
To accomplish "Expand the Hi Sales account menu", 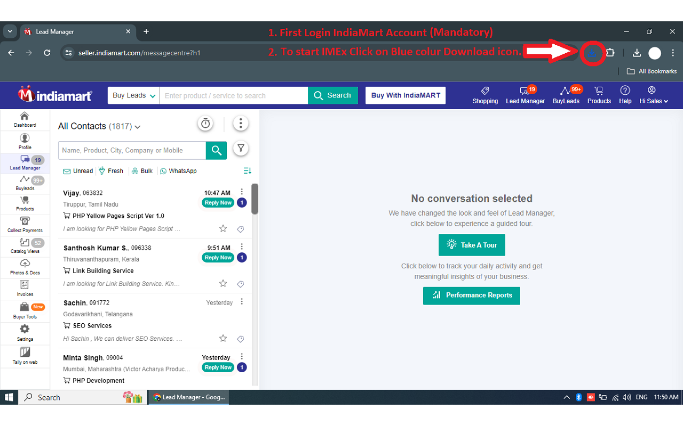I will pyautogui.click(x=653, y=95).
